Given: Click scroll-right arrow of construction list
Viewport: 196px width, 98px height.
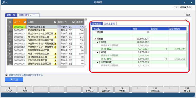Looking at the screenshot, I should 83,67.
